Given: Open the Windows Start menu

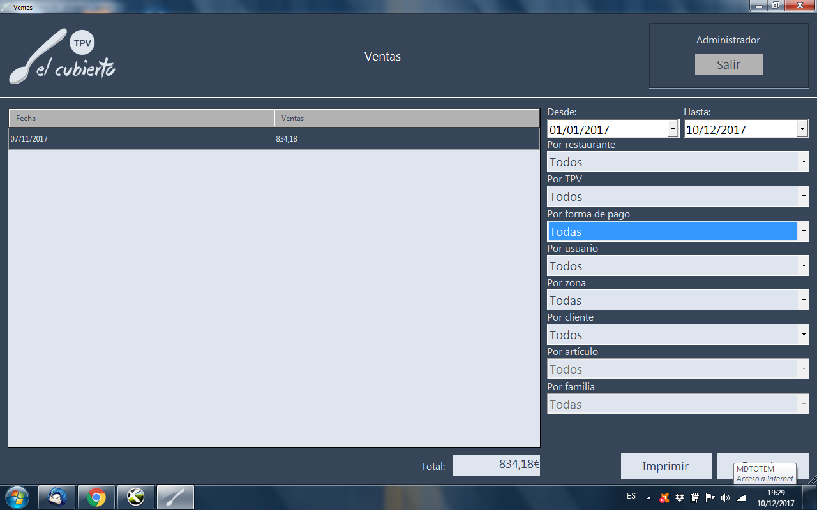Looking at the screenshot, I should 17,497.
